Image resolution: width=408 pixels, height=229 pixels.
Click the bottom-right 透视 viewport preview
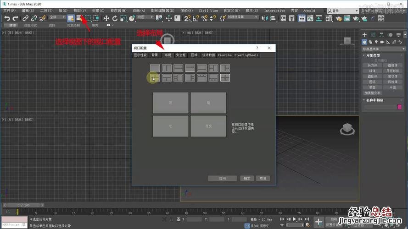208,126
